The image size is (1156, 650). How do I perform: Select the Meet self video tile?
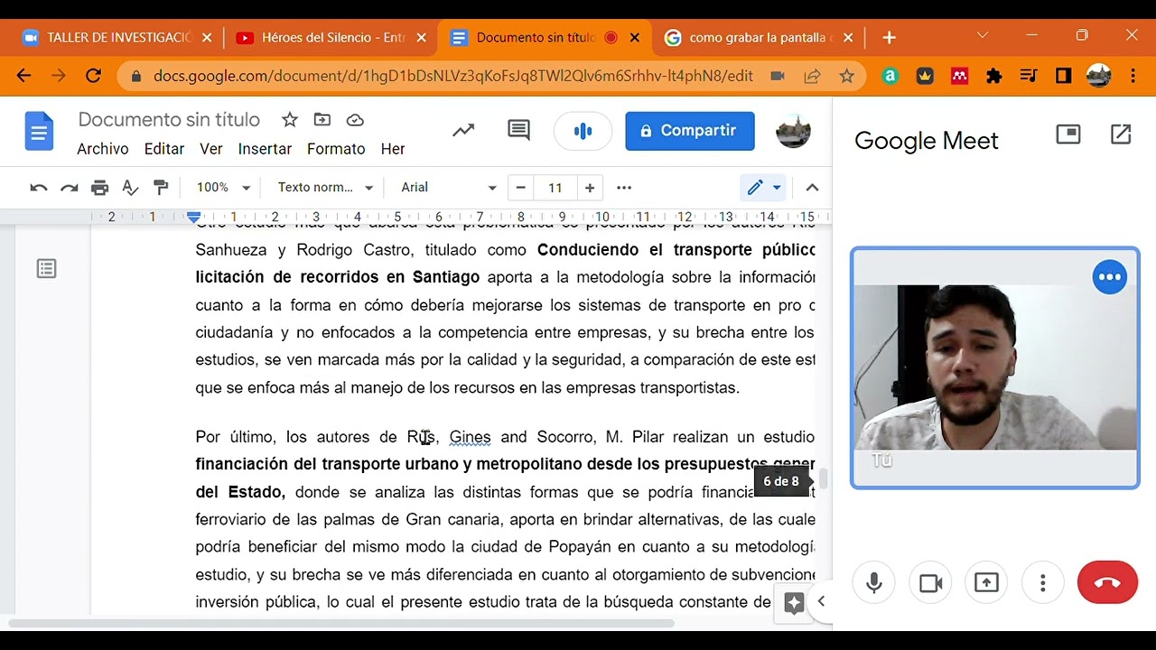pyautogui.click(x=994, y=368)
